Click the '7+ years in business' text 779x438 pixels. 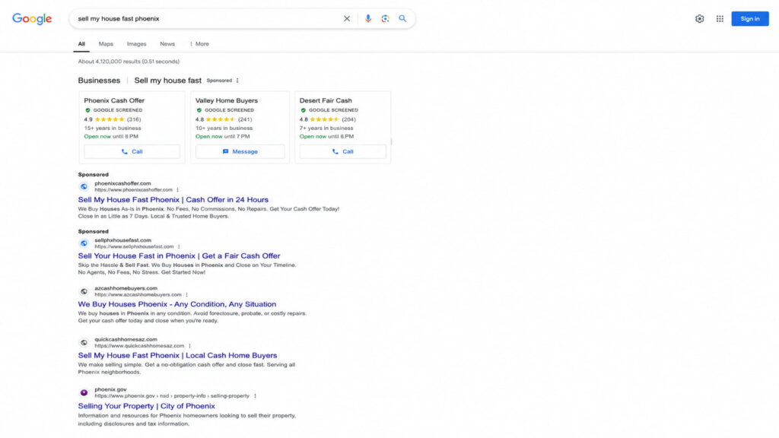(326, 128)
